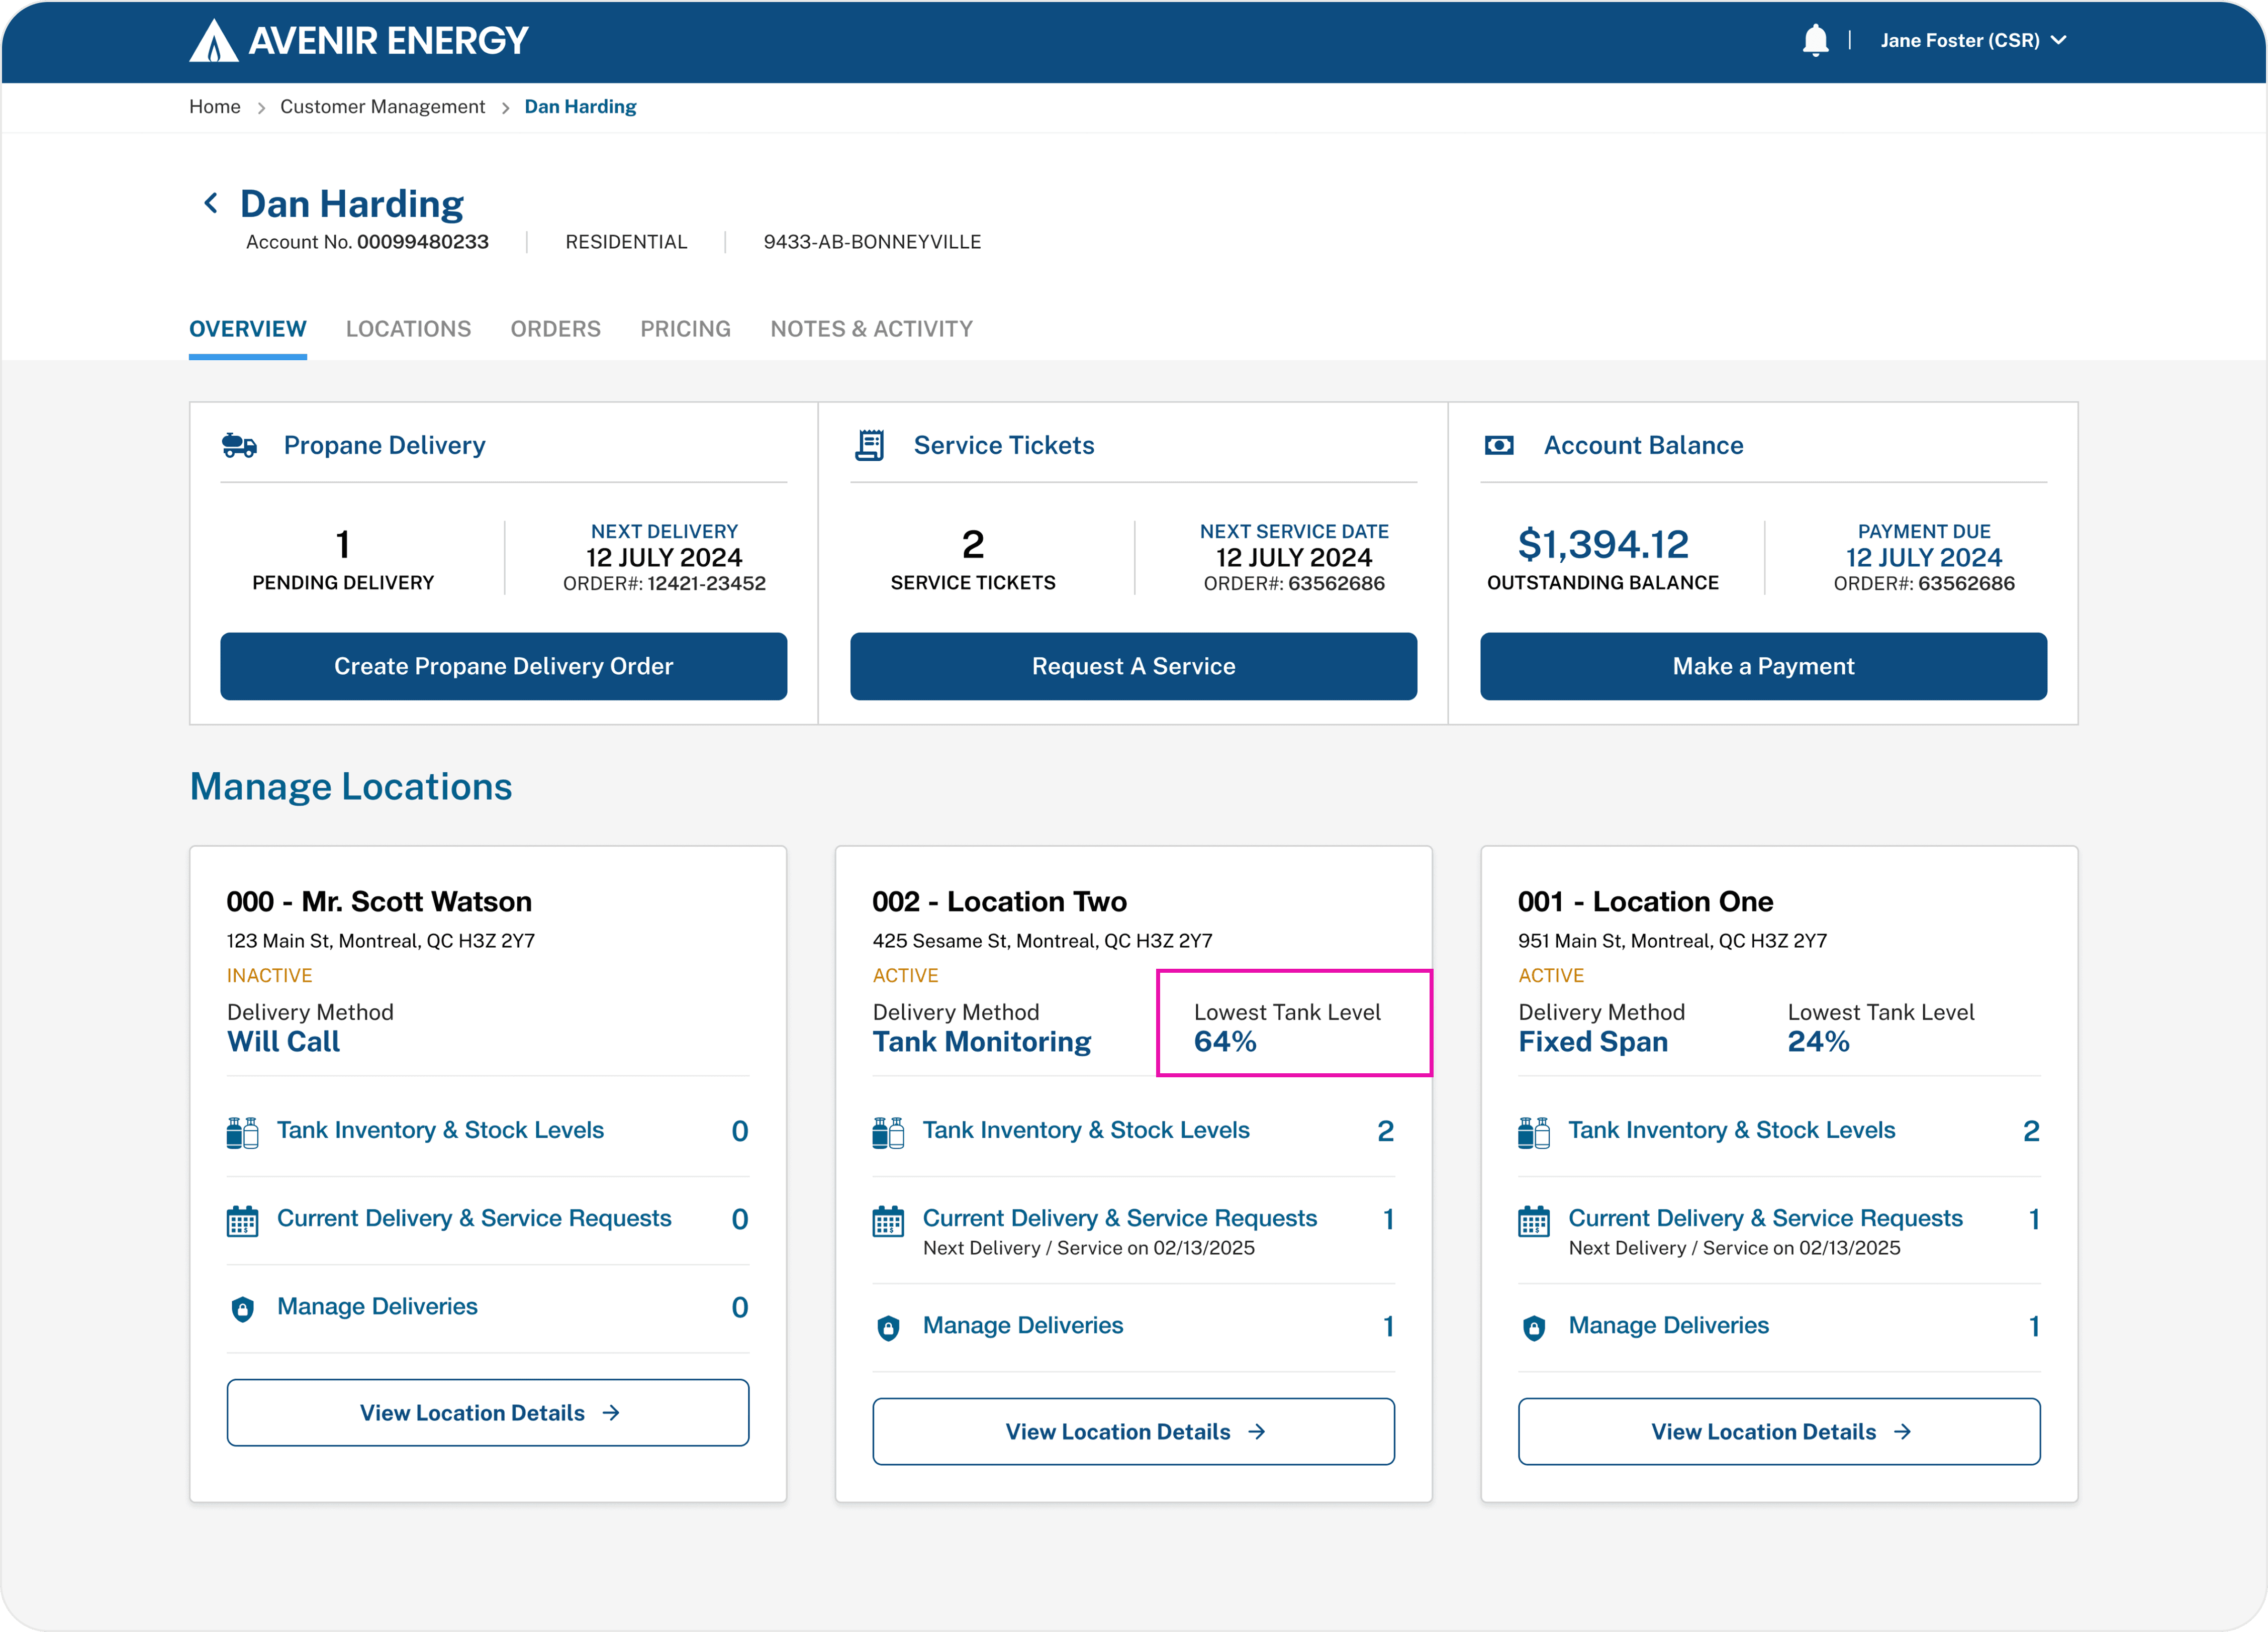Click Manage Deliveries shield icon for Scott Watson

[242, 1308]
